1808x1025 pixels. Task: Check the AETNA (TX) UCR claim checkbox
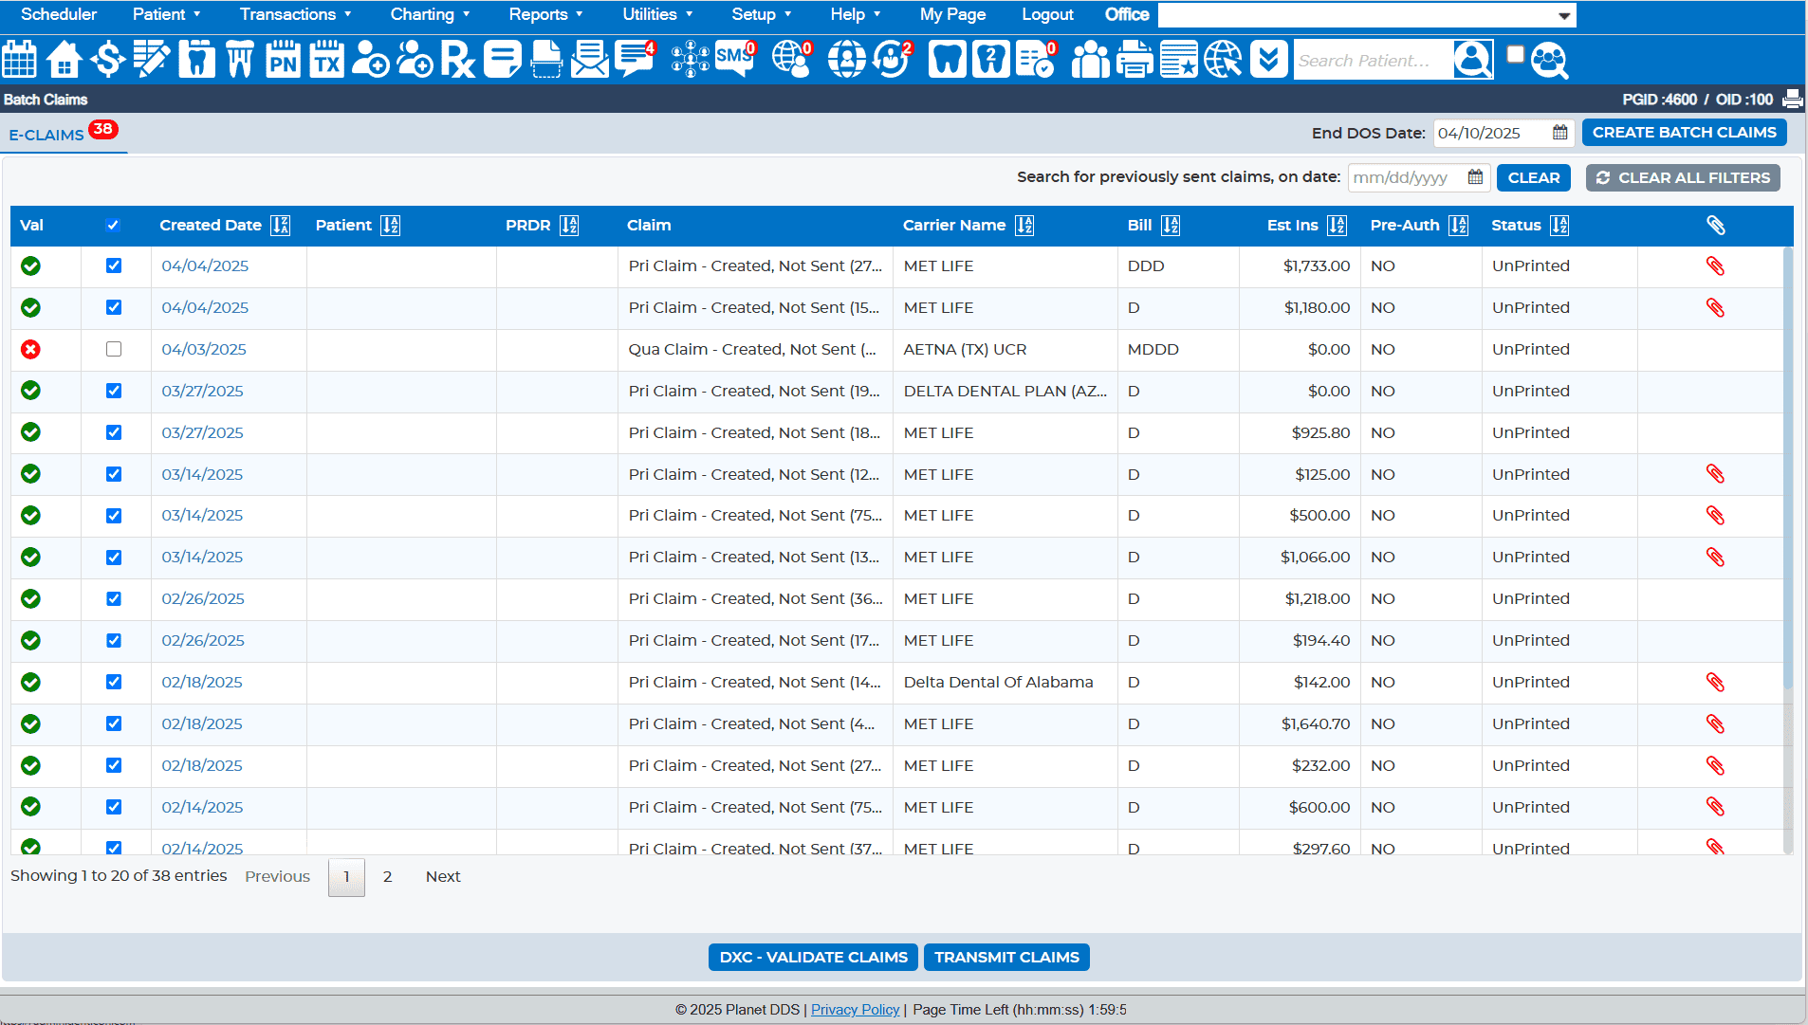tap(114, 349)
